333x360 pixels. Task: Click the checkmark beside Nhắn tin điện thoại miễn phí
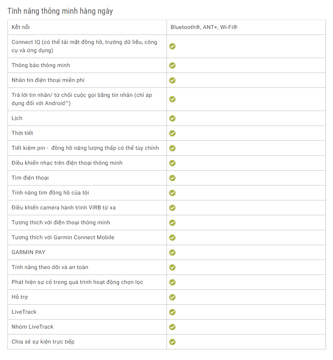coord(172,80)
